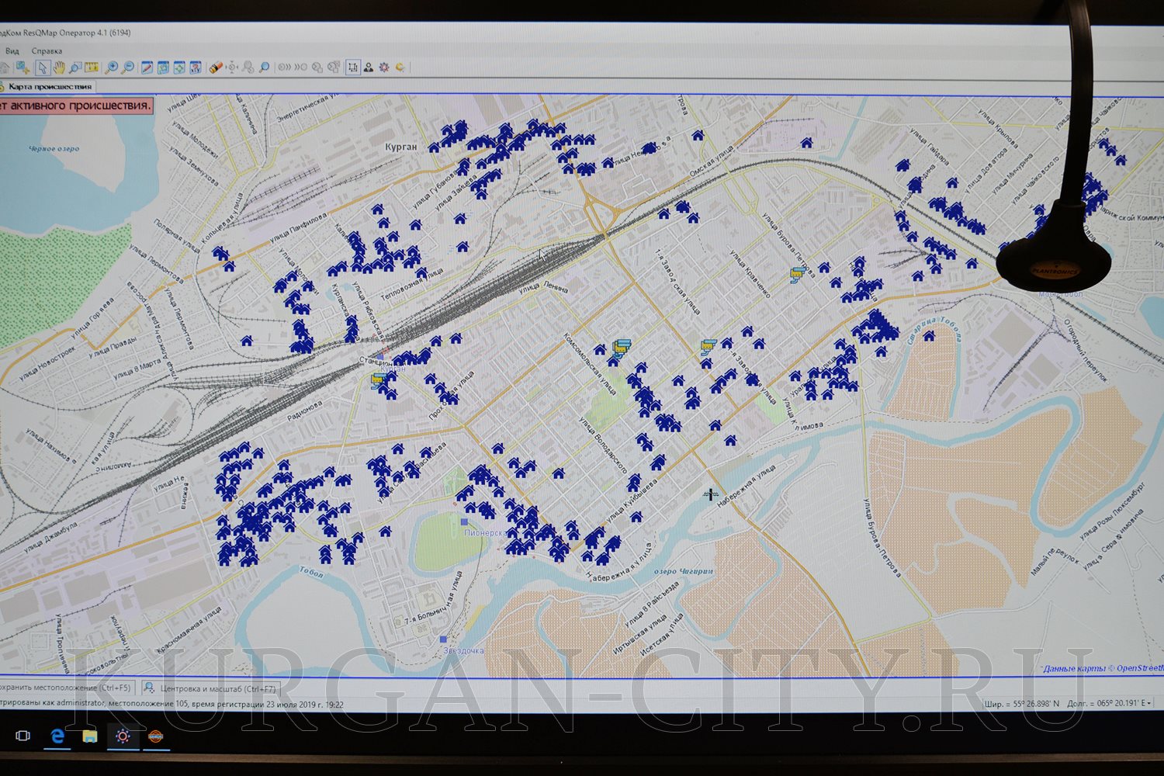Open the Вид menu
The image size is (1164, 776).
[x=12, y=51]
